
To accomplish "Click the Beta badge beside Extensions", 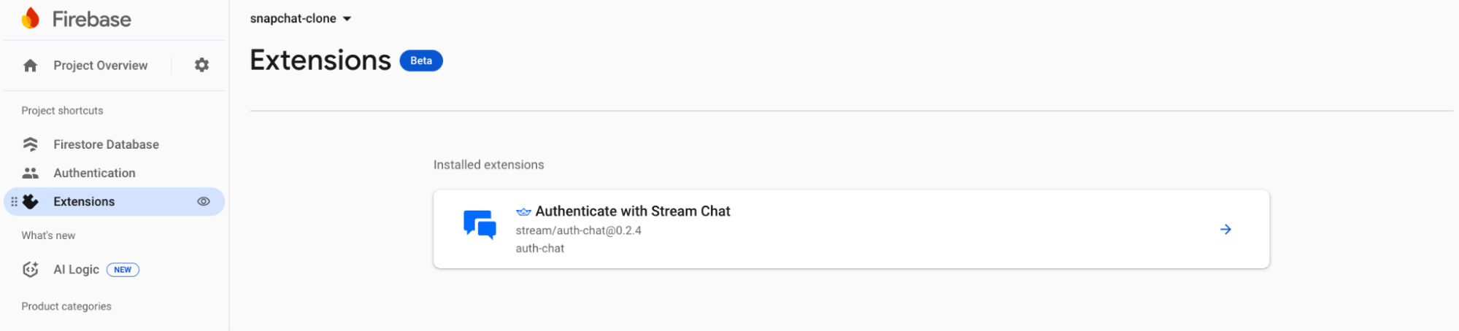I will 421,61.
